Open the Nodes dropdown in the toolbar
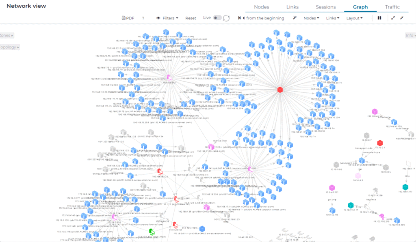Screen dimensions: 416x242 point(311,18)
